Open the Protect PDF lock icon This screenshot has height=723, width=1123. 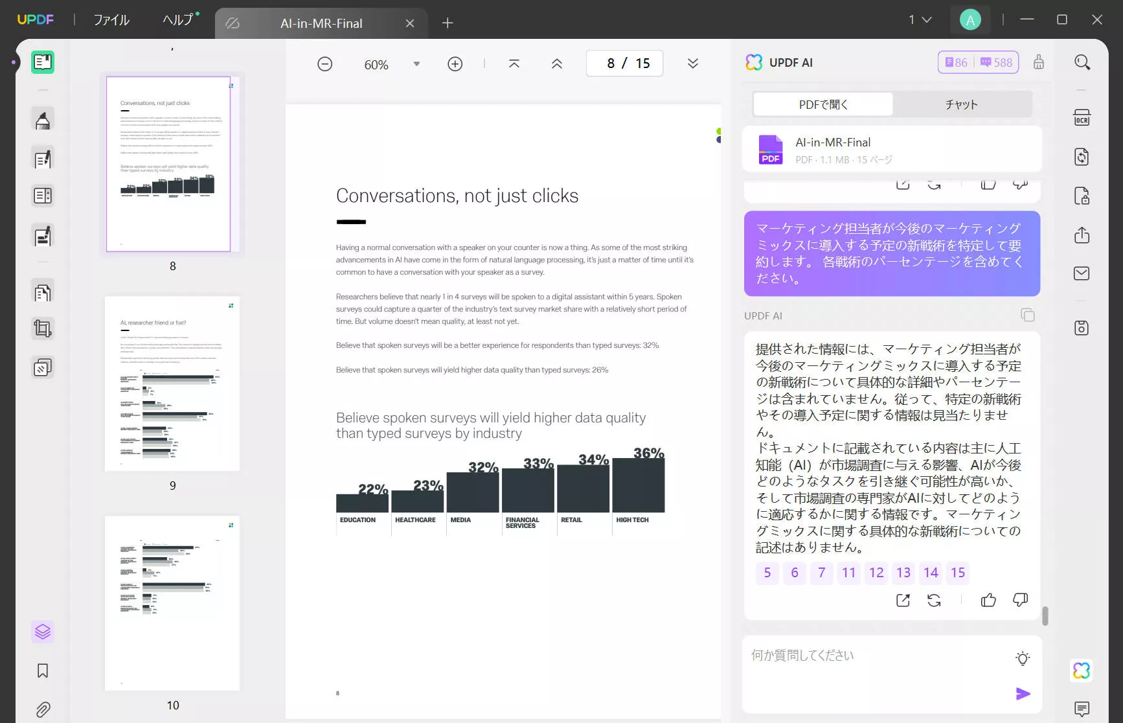point(1082,196)
